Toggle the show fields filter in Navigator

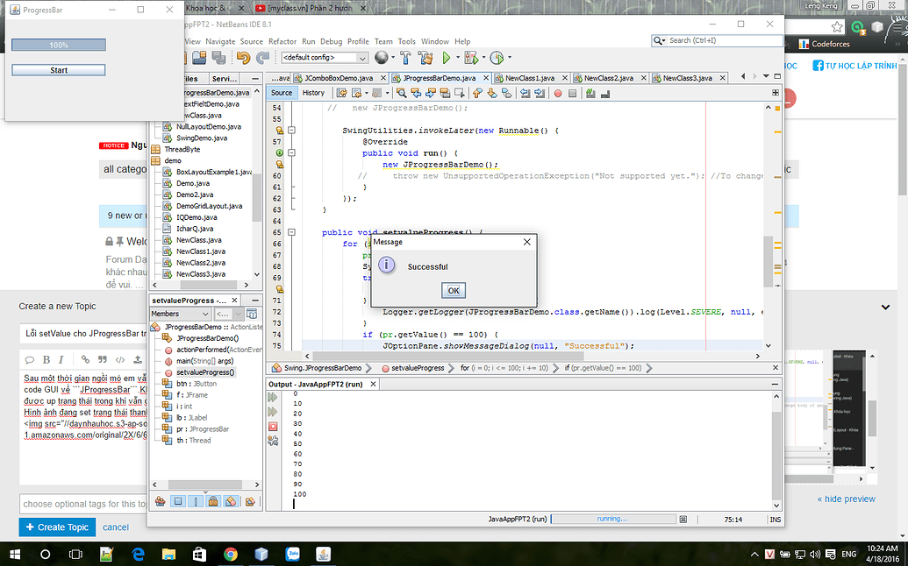[x=178, y=501]
